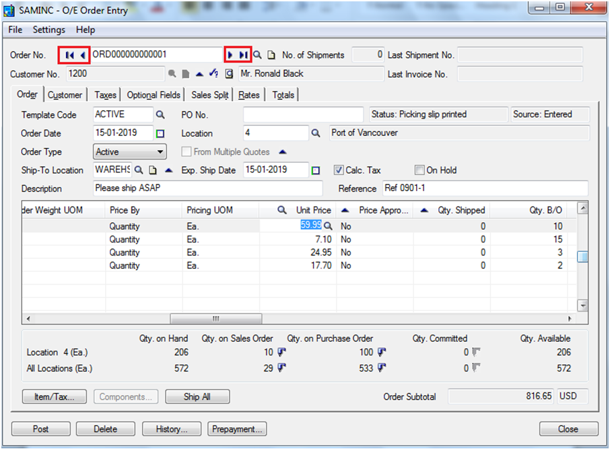Click the Ship All button

[x=197, y=396]
